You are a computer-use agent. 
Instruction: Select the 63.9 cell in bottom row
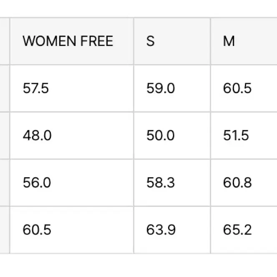tap(172, 230)
